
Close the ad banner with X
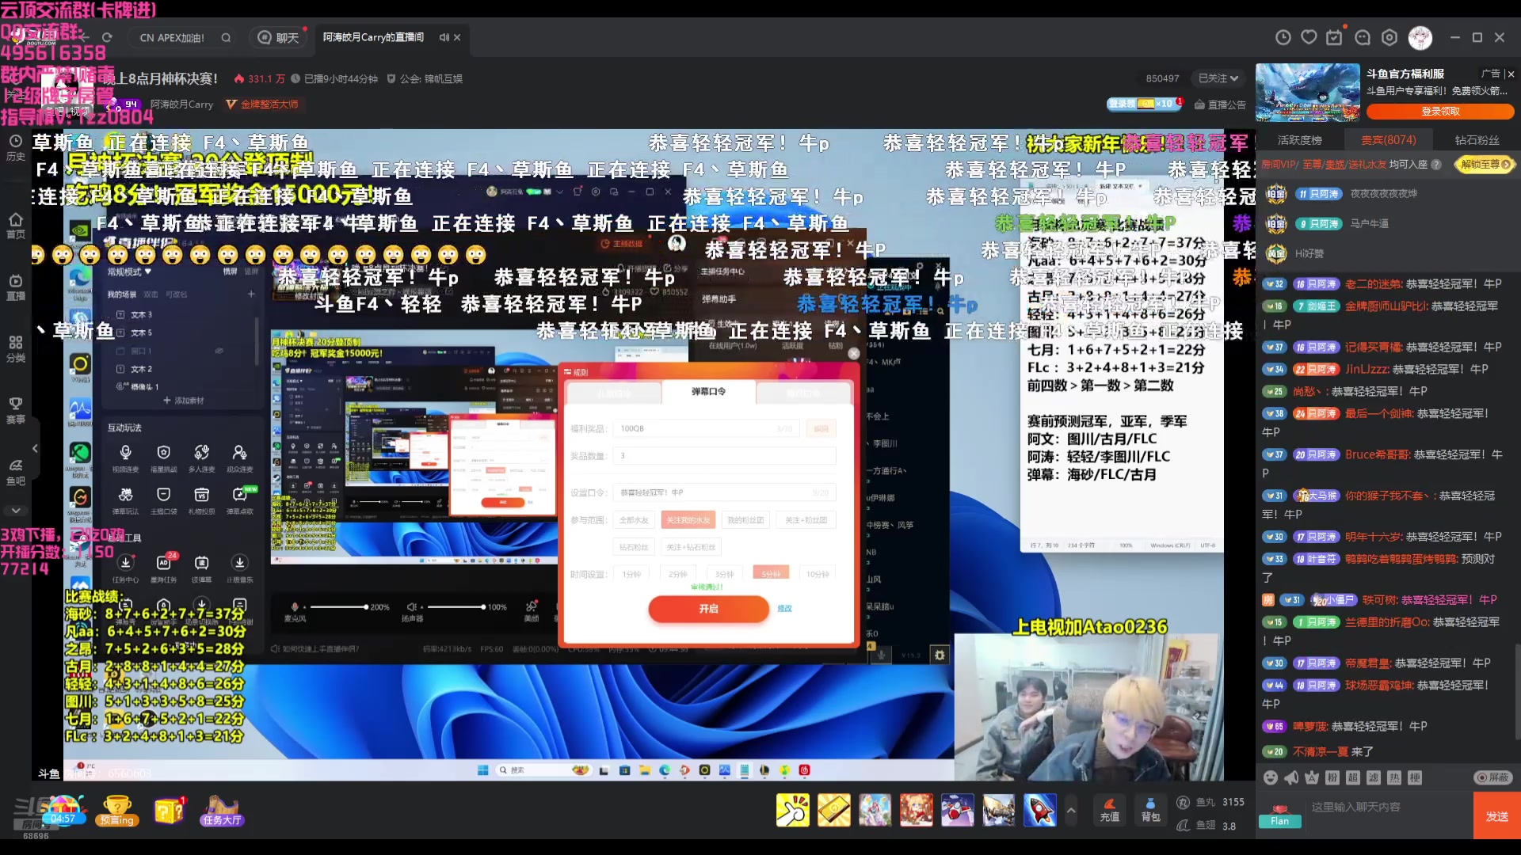point(1511,74)
